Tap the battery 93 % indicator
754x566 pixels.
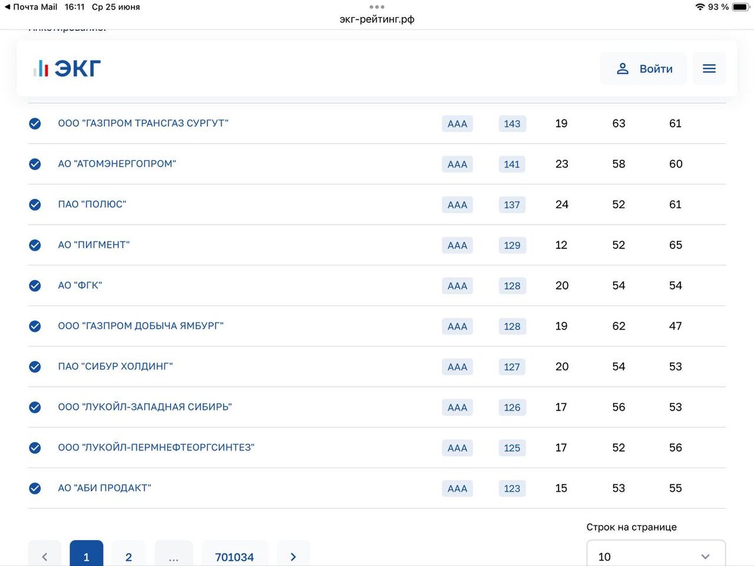tap(729, 7)
